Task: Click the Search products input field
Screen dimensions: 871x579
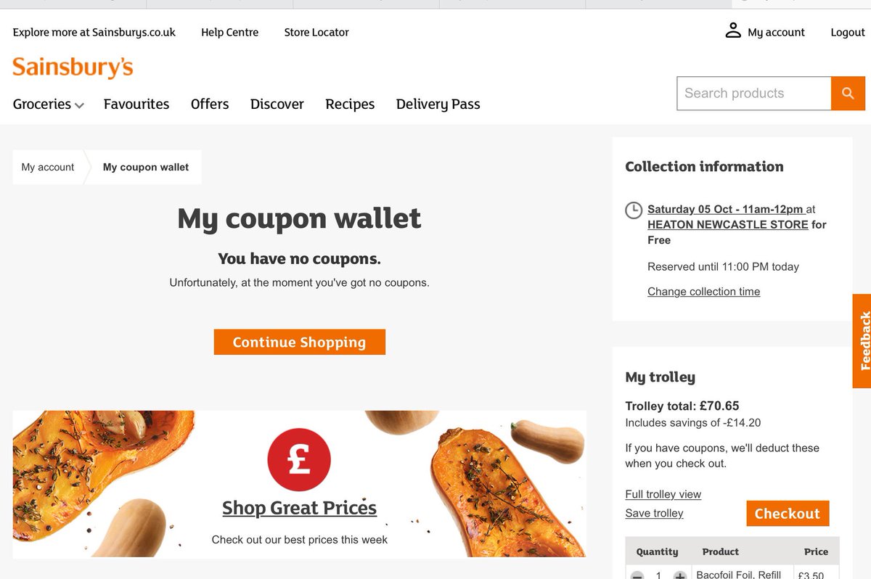Action: pyautogui.click(x=754, y=94)
